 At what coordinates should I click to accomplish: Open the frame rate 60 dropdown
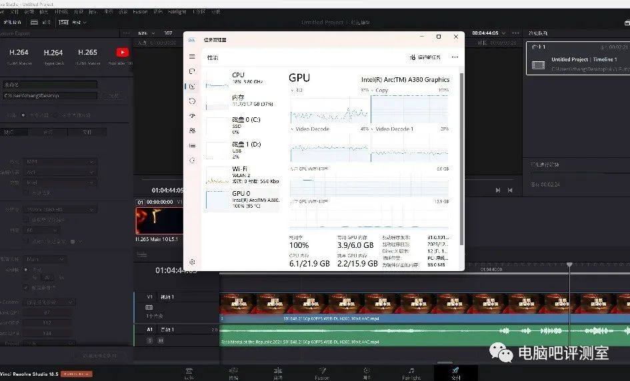pyautogui.click(x=42, y=230)
